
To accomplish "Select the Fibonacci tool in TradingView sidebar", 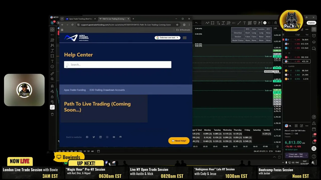I will pyautogui.click(x=52, y=40).
